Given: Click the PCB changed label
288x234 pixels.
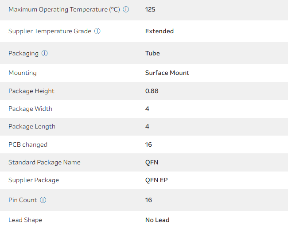Looking at the screenshot, I should coord(28,145).
